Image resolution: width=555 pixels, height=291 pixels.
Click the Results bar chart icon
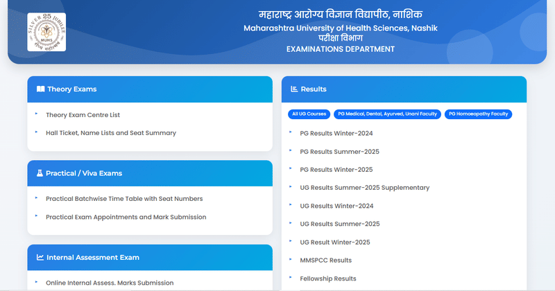(x=294, y=89)
